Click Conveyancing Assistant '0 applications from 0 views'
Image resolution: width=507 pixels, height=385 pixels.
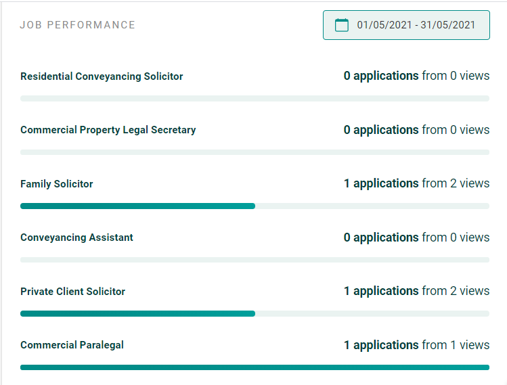tap(416, 237)
